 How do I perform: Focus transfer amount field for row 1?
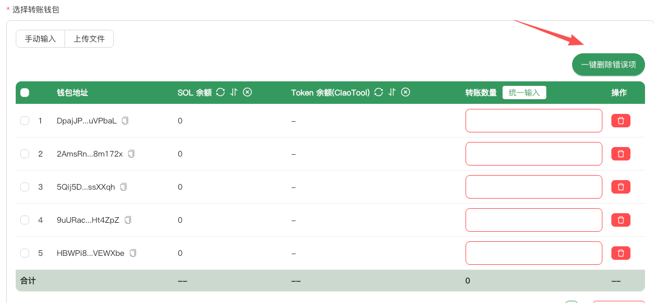tap(533, 121)
